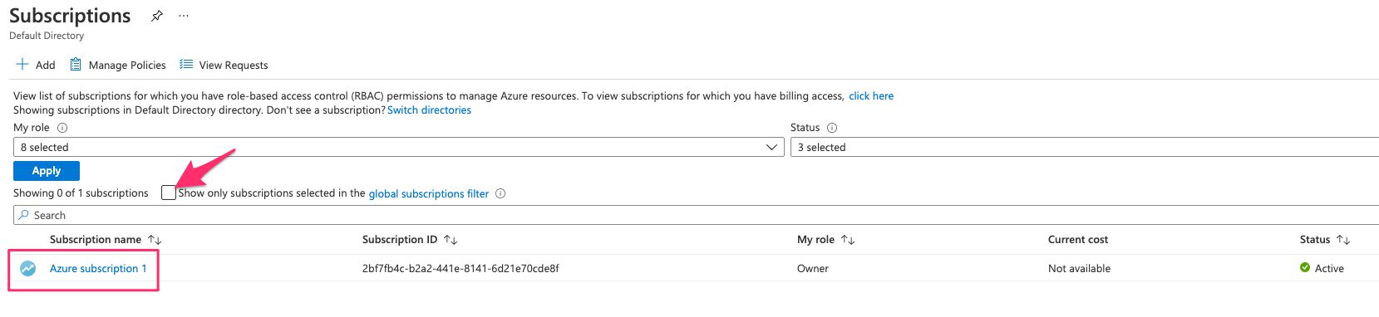Open the My role dropdown
This screenshot has height=317, width=1379.
click(399, 147)
